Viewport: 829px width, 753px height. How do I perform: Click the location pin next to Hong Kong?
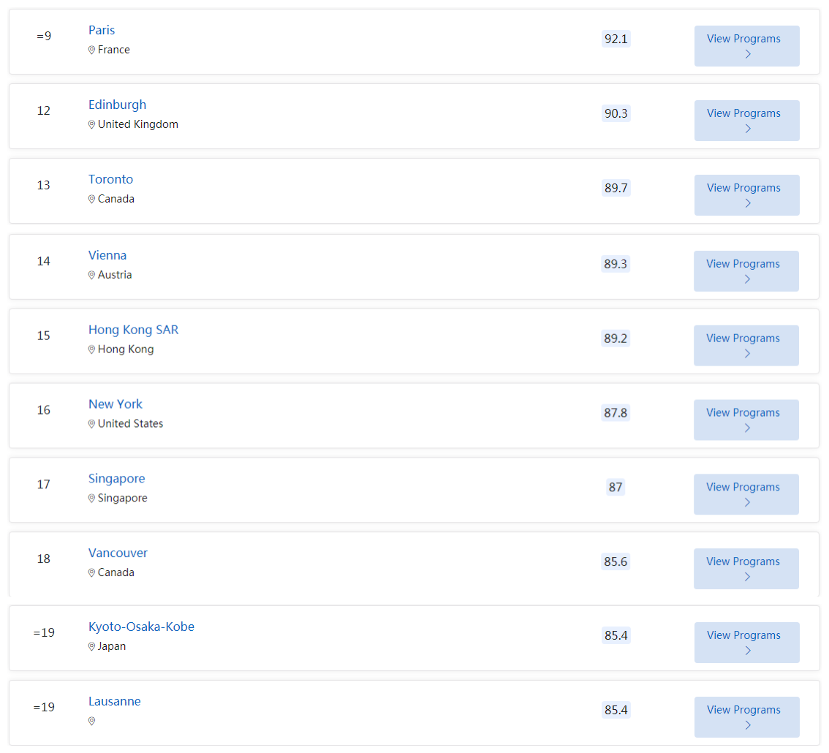[x=91, y=349]
